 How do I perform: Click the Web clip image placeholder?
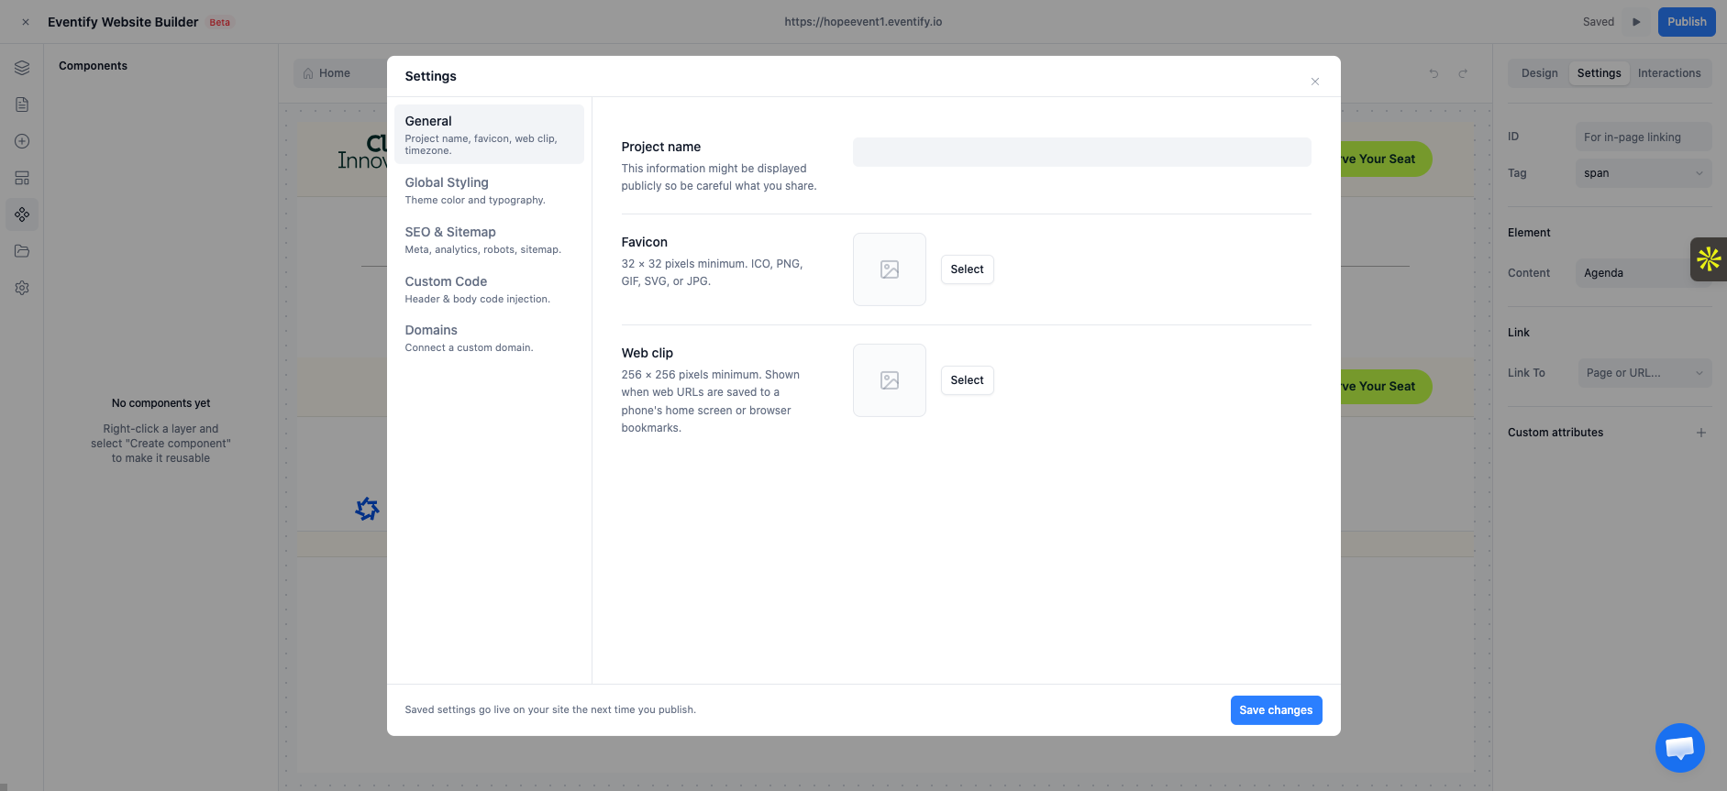tap(890, 380)
